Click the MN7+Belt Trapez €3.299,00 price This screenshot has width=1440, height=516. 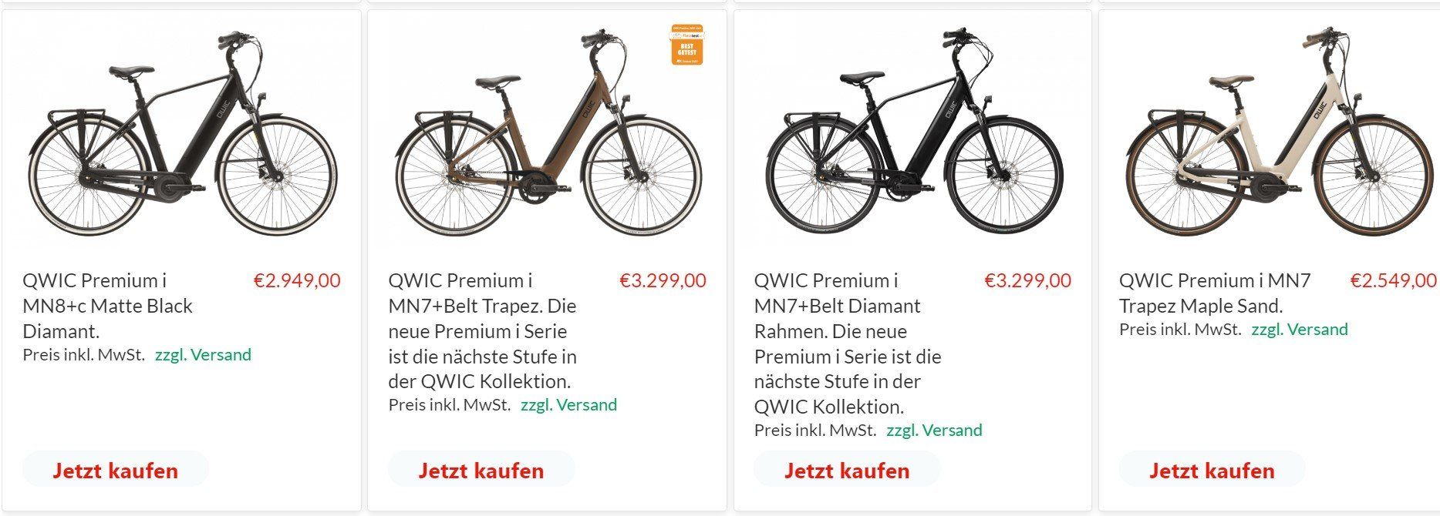pos(663,280)
